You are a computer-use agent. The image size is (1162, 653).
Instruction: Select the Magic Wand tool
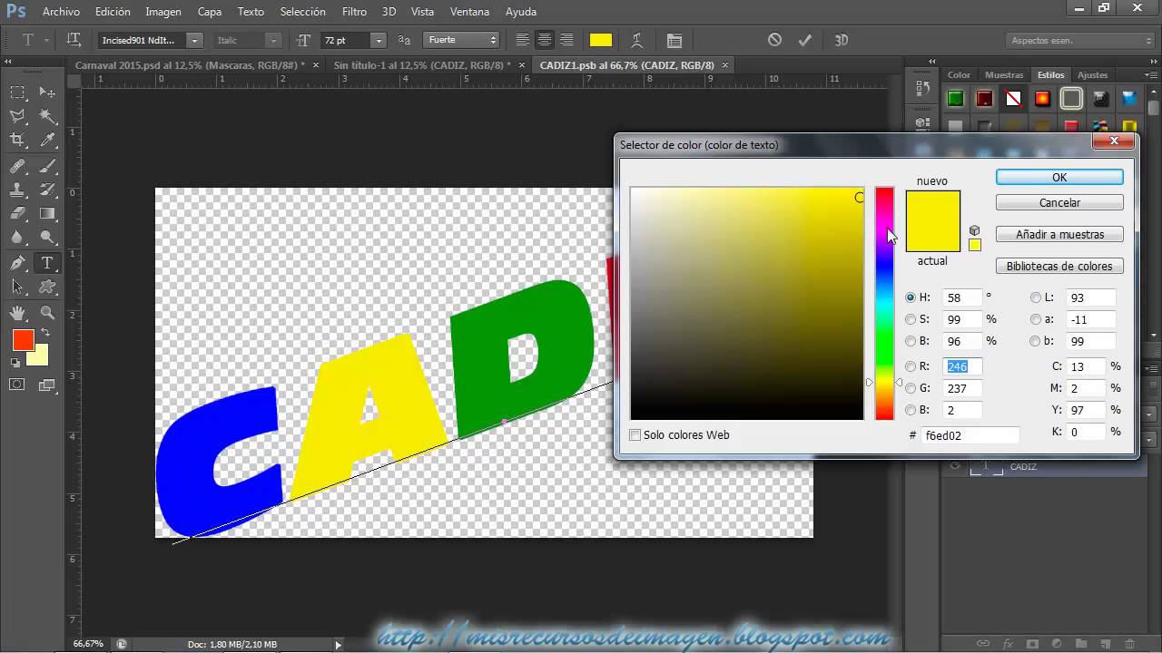(47, 116)
